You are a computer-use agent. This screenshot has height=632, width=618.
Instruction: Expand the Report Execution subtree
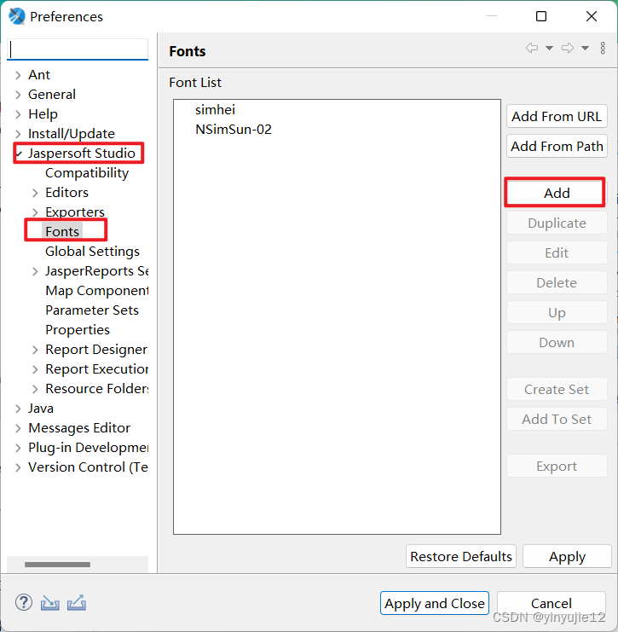click(x=36, y=369)
